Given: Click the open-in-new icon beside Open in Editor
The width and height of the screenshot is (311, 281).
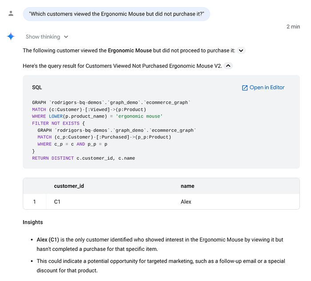Looking at the screenshot, I should (x=245, y=88).
